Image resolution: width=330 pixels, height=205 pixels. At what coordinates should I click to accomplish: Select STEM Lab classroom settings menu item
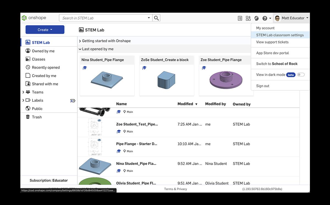[280, 35]
